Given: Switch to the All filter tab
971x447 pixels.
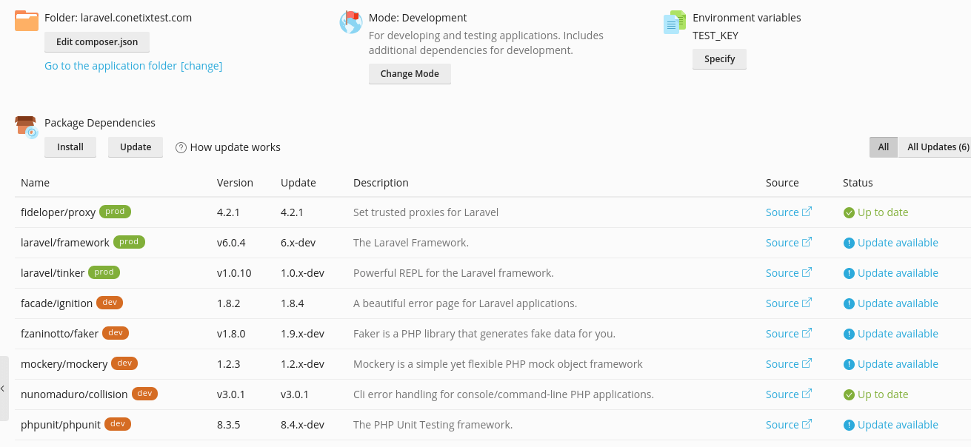Looking at the screenshot, I should point(884,147).
